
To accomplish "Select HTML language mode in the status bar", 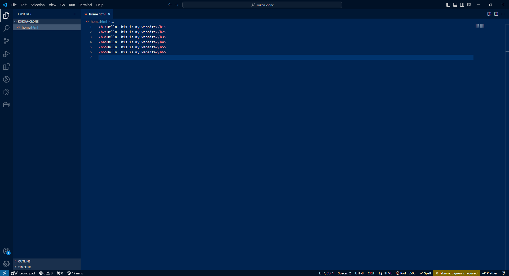I will coord(388,273).
